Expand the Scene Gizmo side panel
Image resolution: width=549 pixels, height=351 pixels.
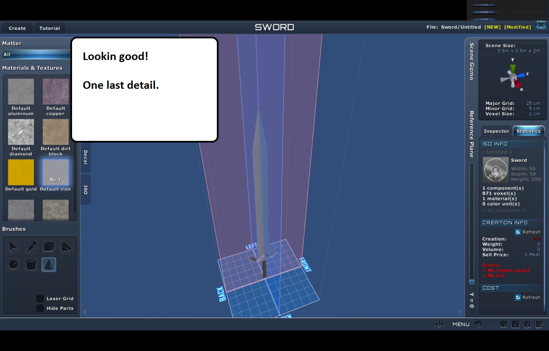(x=471, y=62)
